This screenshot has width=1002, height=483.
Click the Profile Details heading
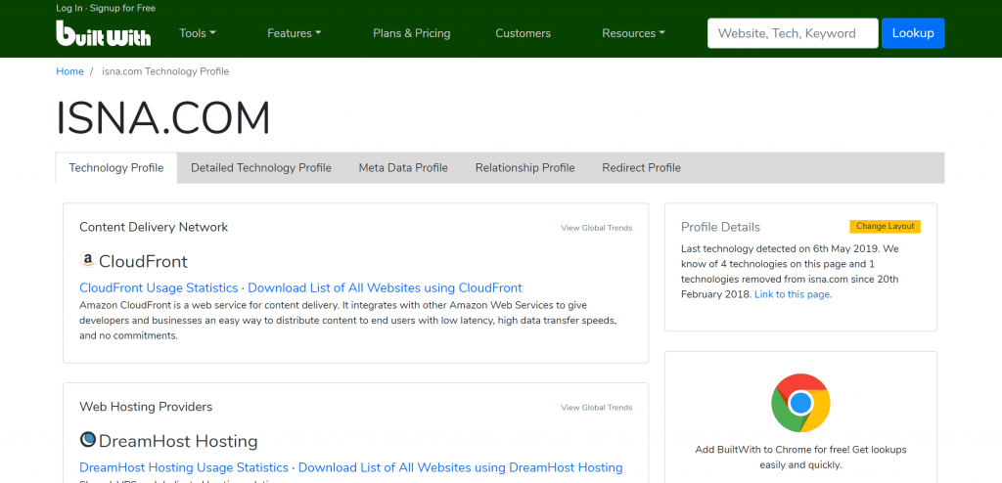tap(720, 227)
